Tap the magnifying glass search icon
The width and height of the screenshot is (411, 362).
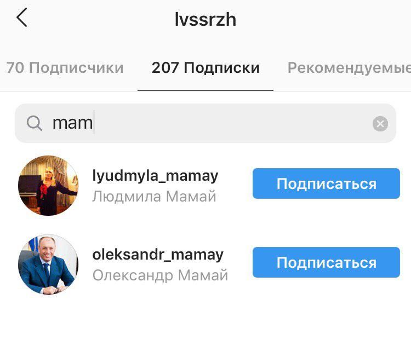[x=35, y=123]
